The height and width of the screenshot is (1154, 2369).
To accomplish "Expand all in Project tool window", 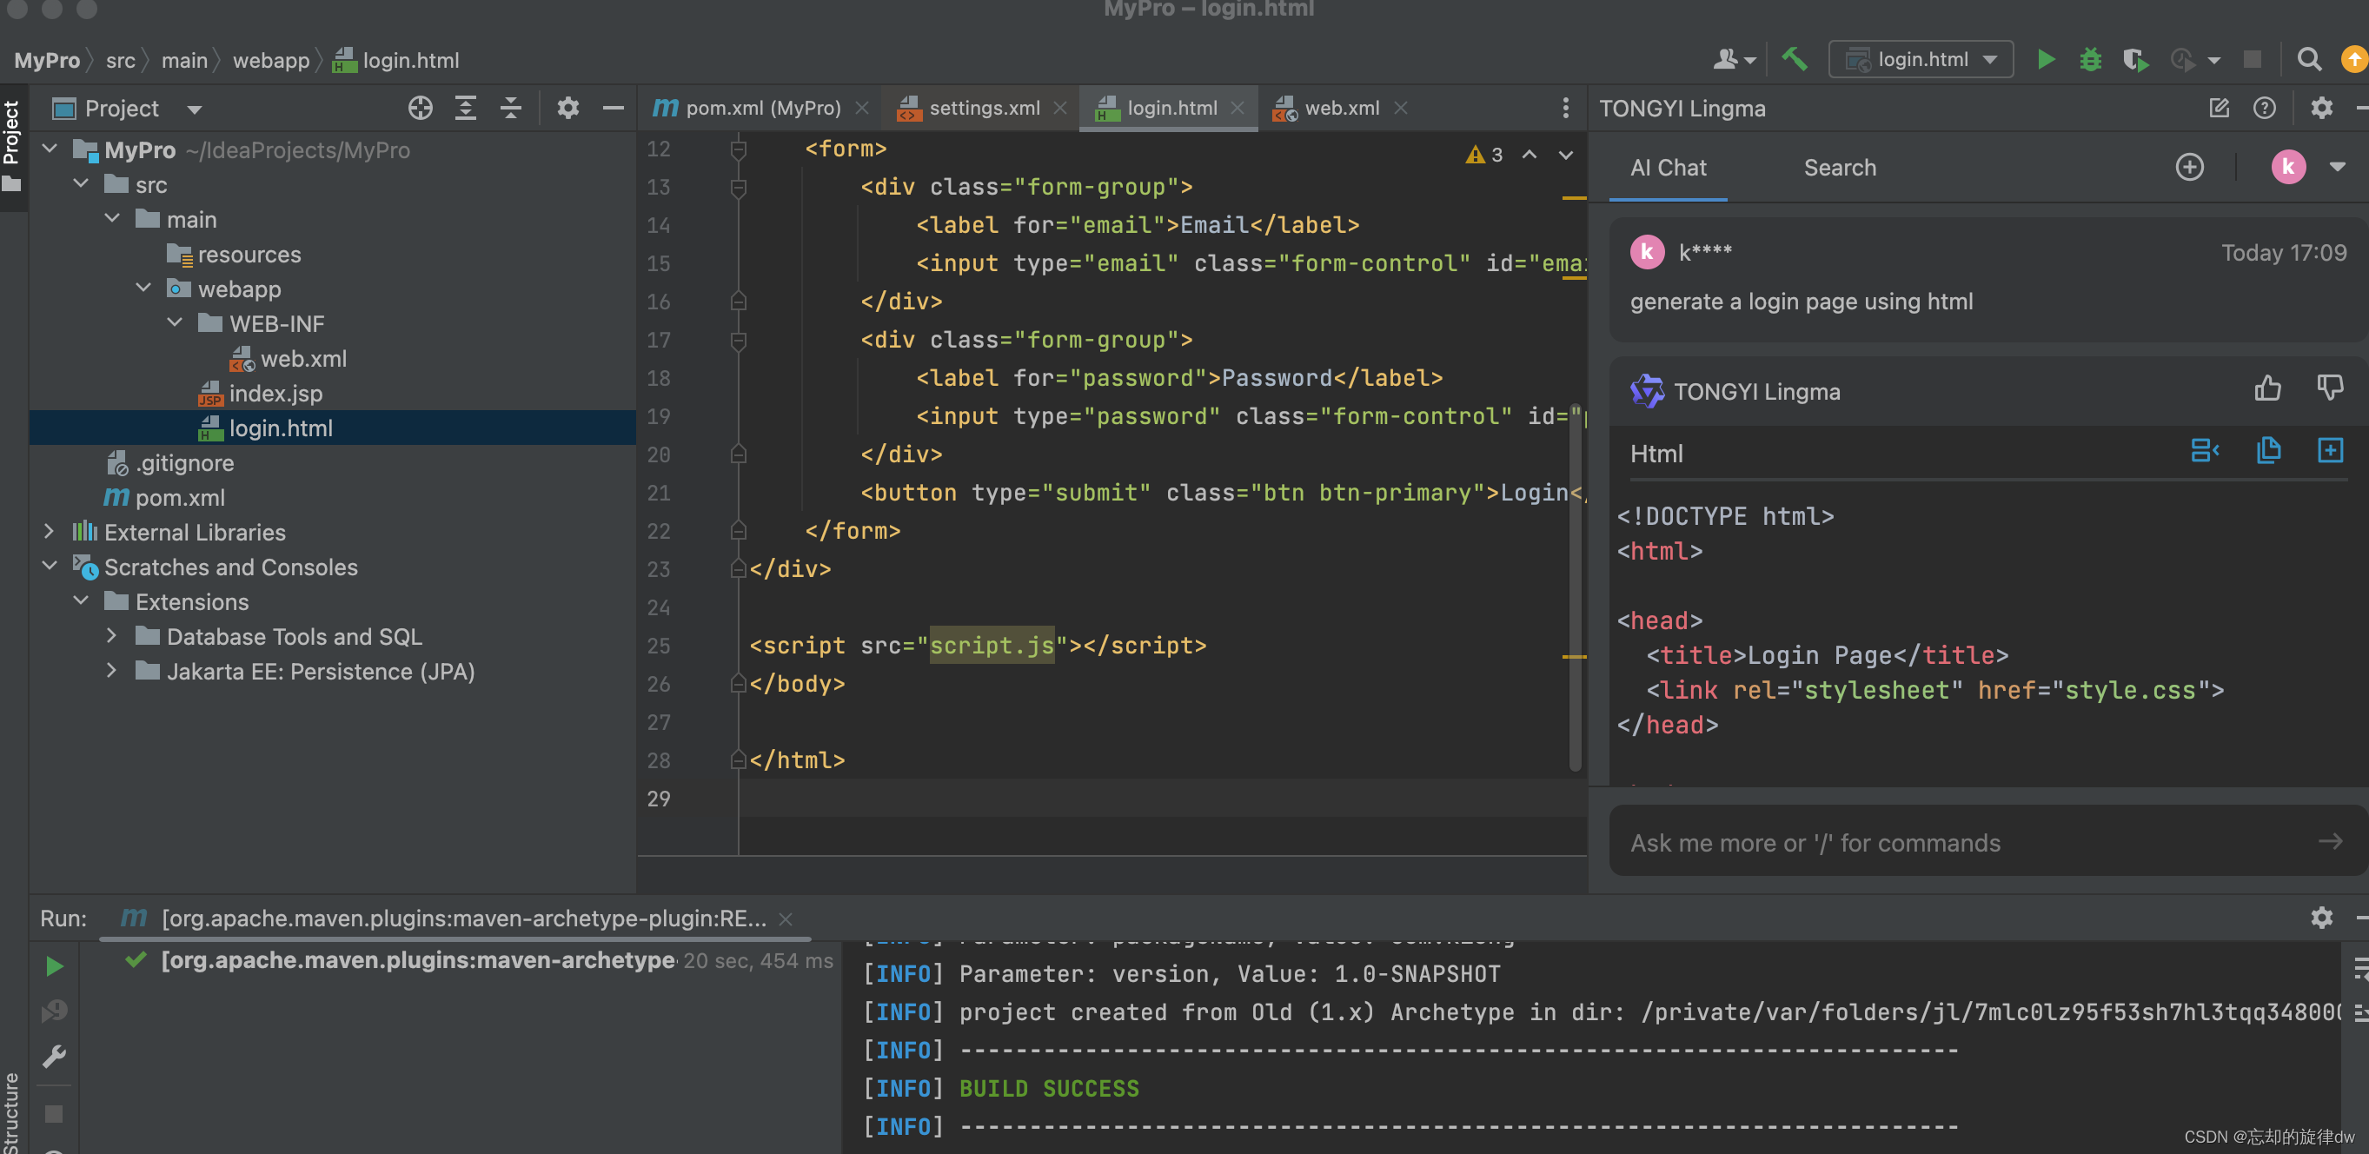I will [465, 109].
